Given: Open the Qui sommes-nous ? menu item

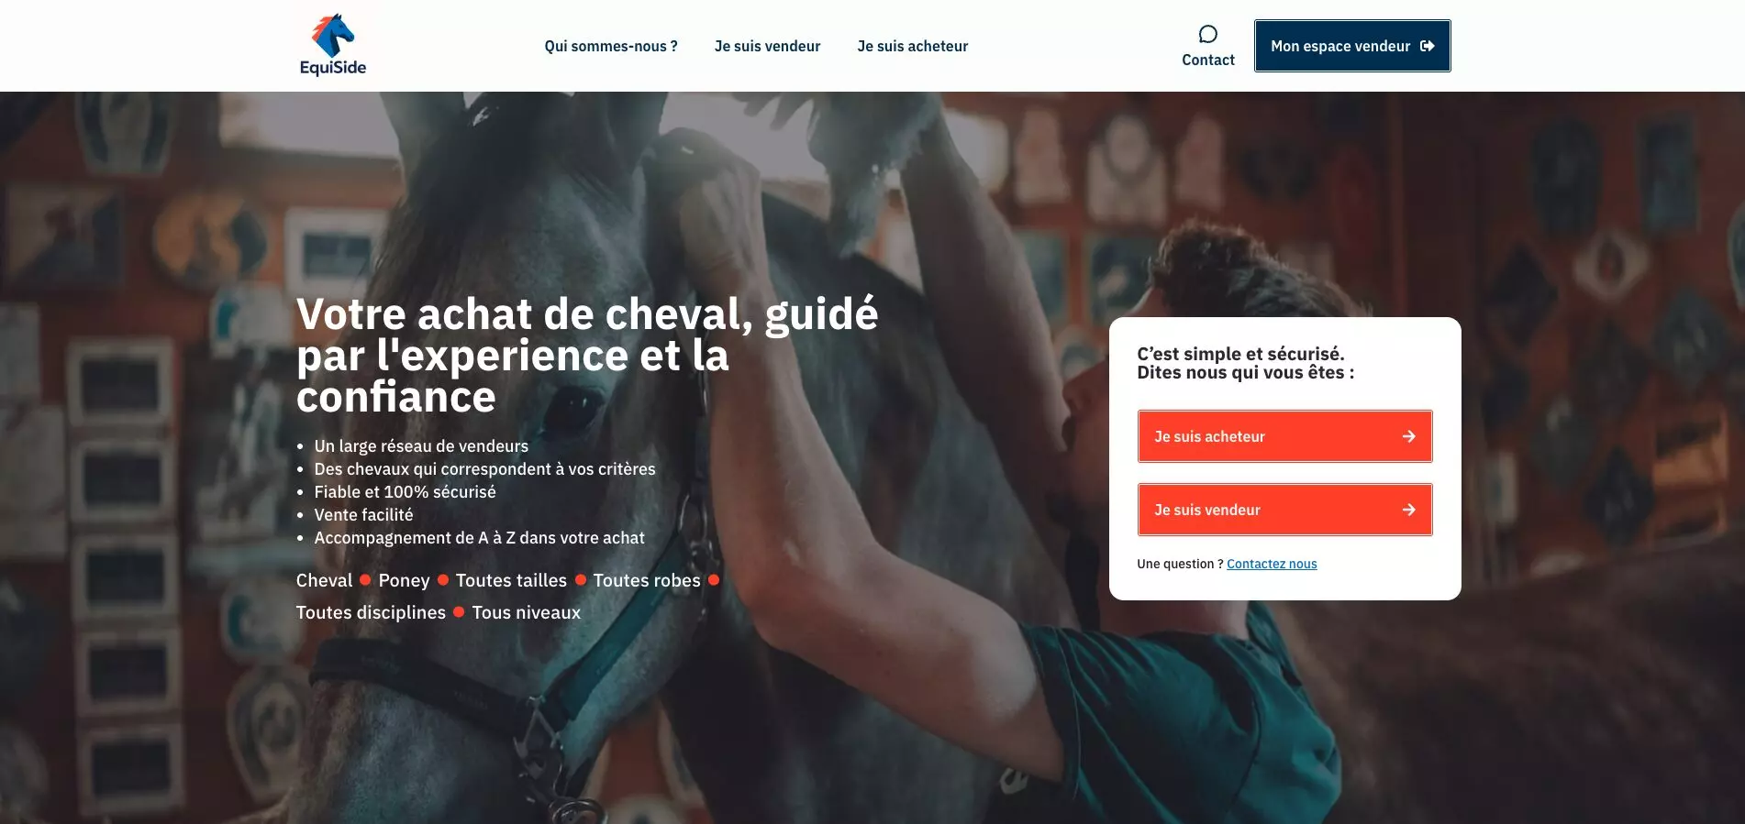Looking at the screenshot, I should [x=611, y=46].
